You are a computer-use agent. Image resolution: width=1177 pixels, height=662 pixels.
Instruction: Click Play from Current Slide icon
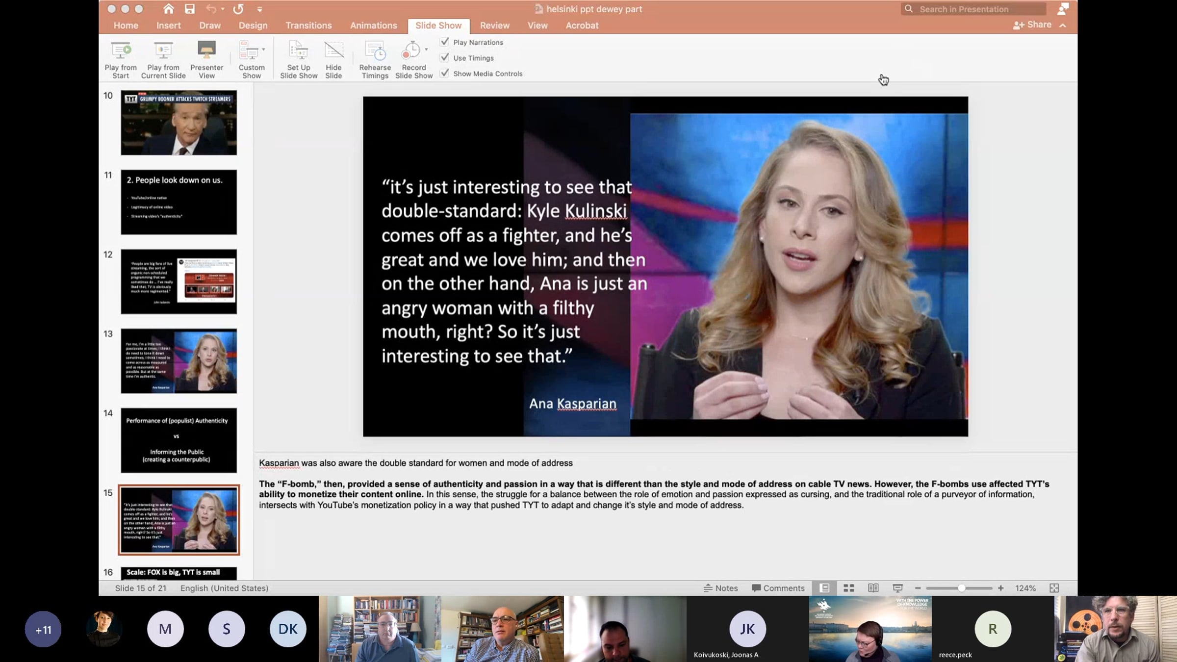coord(163,51)
